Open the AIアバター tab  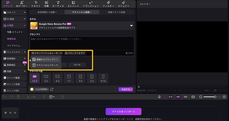tap(22, 4)
